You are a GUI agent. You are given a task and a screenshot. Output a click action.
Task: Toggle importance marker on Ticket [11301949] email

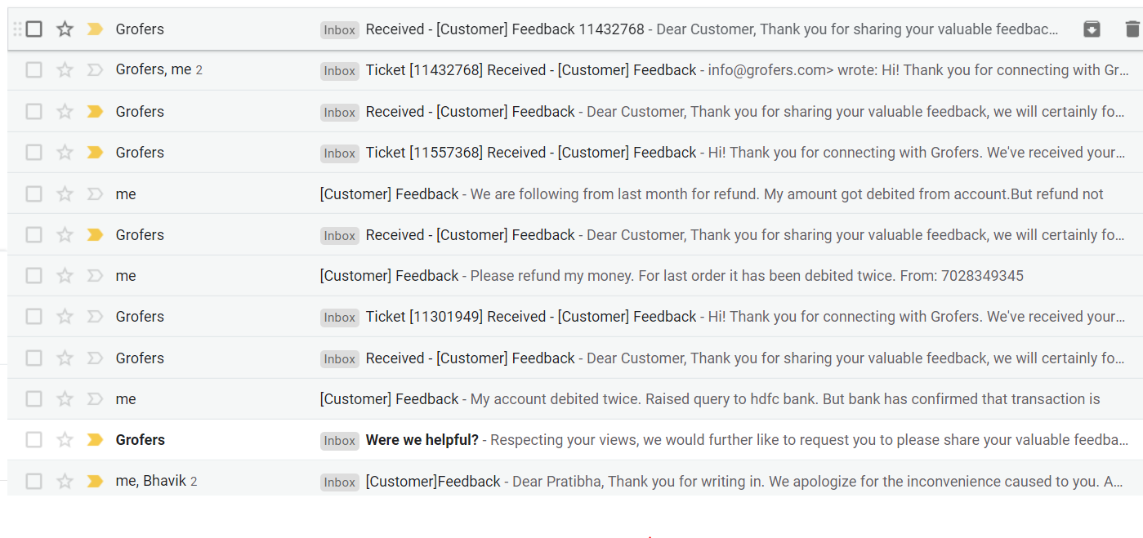tap(95, 317)
